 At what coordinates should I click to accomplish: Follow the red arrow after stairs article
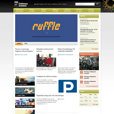24,73
